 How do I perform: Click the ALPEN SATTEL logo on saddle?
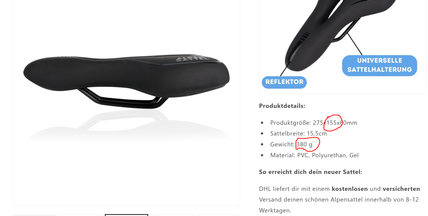pos(192,59)
